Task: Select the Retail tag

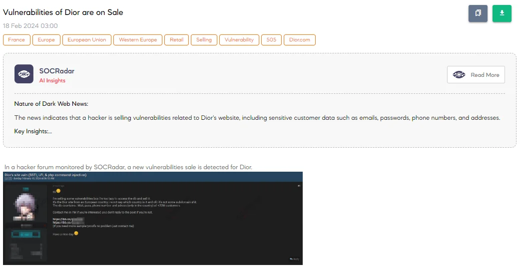Action: point(176,40)
